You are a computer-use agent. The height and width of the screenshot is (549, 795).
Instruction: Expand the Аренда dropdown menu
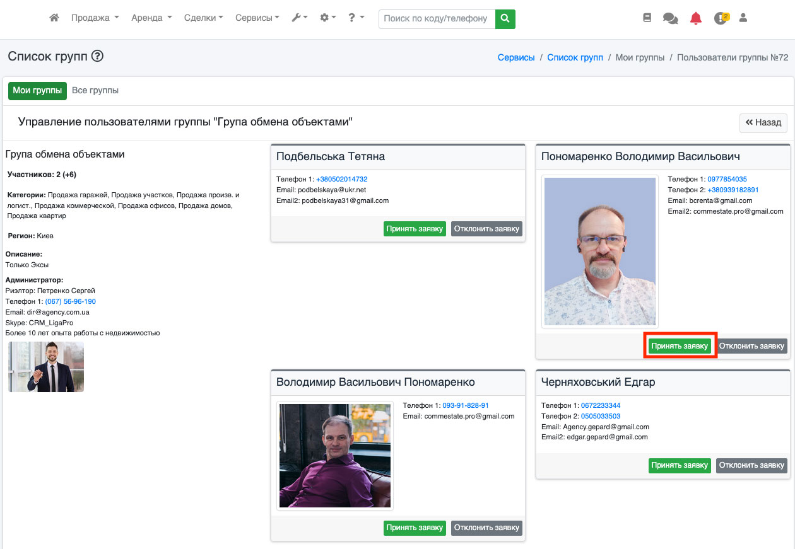click(151, 18)
